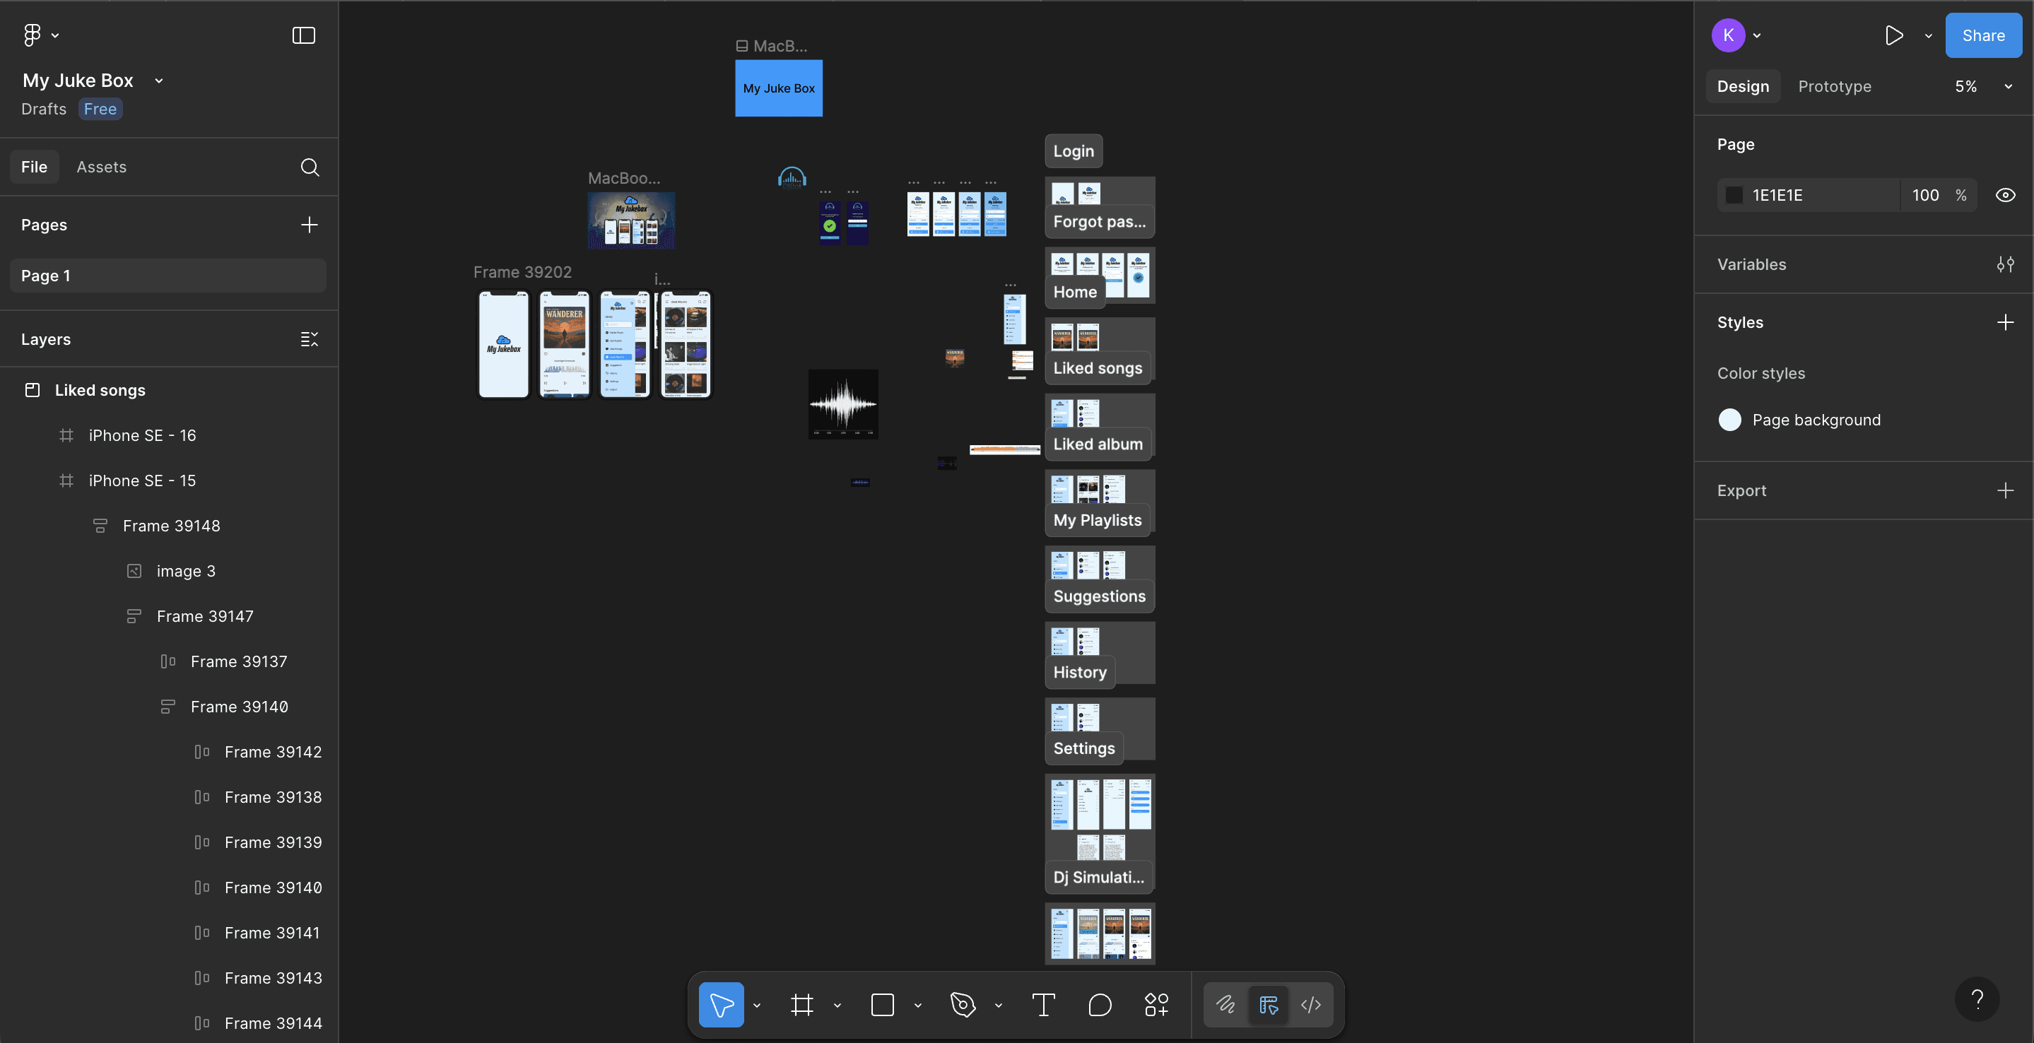Select the Rectangle shape tool
2034x1043 pixels.
882,1004
